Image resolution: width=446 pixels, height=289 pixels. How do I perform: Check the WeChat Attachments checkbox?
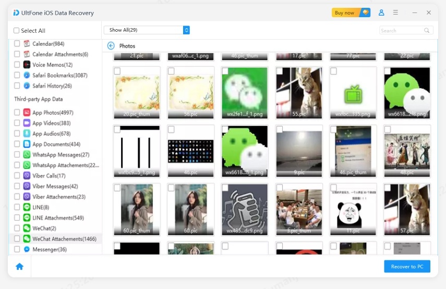tap(17, 239)
